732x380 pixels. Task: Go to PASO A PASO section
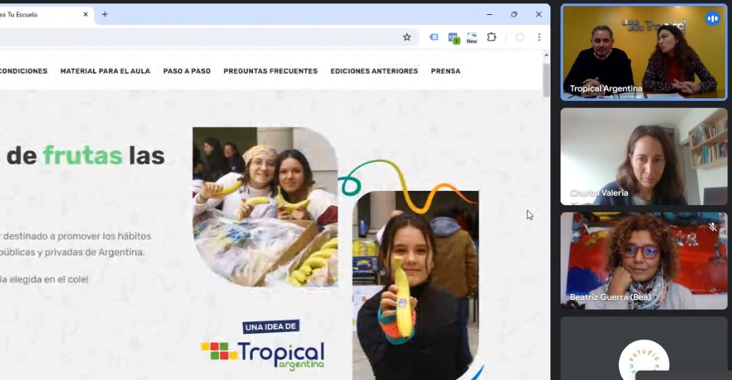click(x=187, y=71)
